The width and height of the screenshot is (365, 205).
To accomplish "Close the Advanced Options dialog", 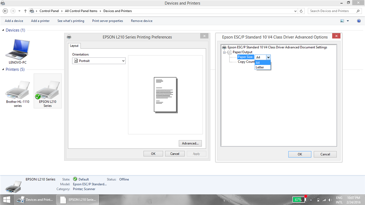I will (336, 36).
